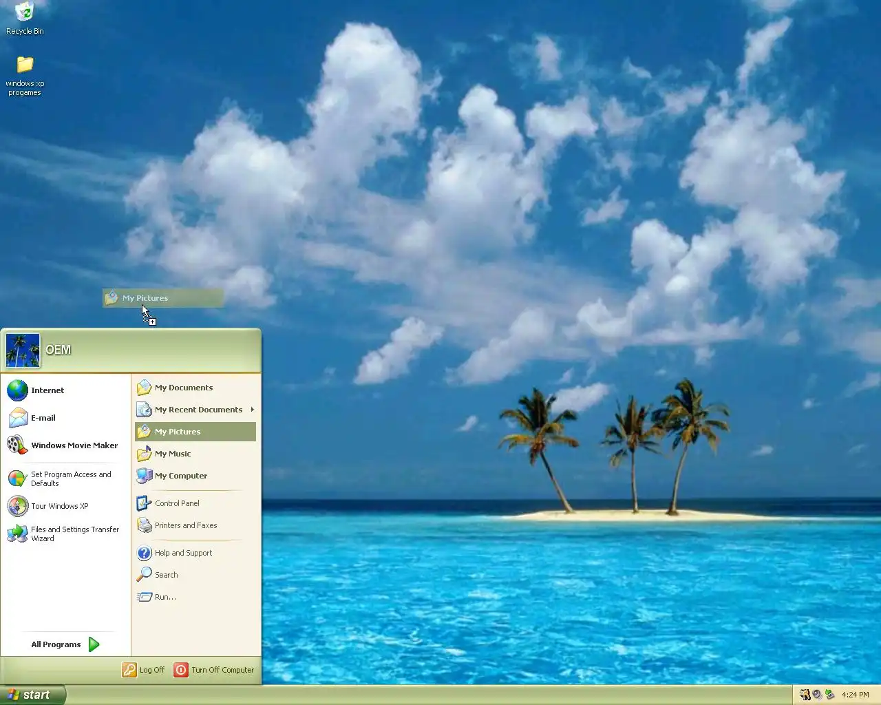
Task: Open My Music folder
Action: [195, 454]
